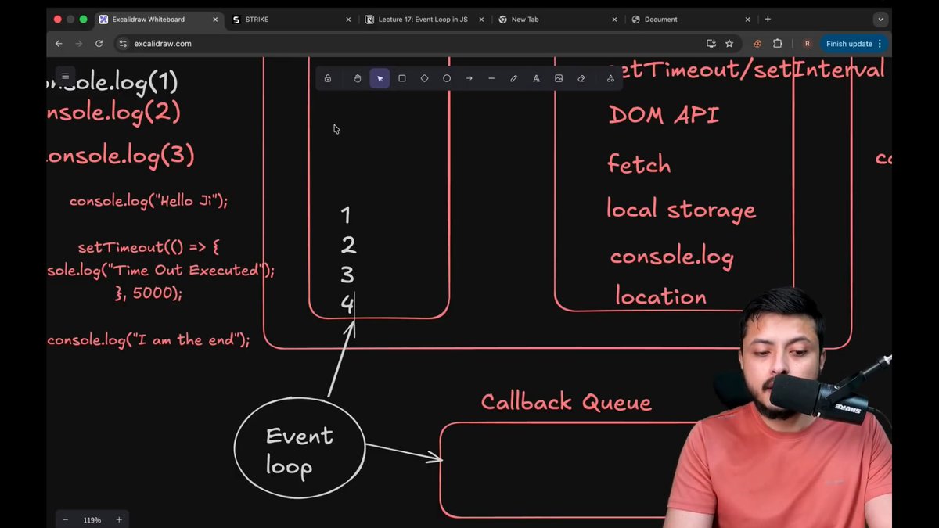The height and width of the screenshot is (528, 939).
Task: Select the Rectangle tool
Action: (x=402, y=78)
